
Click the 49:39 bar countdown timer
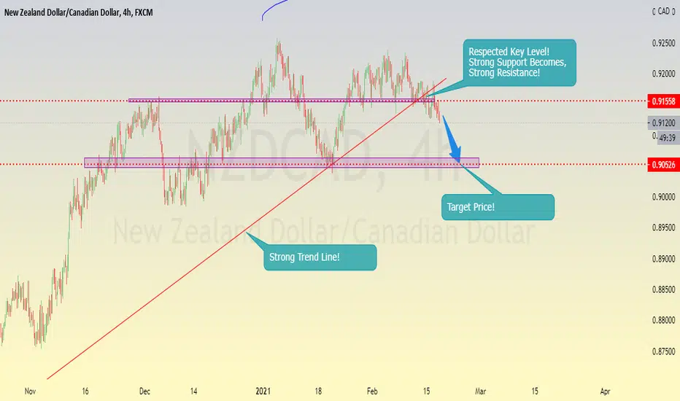[x=668, y=139]
